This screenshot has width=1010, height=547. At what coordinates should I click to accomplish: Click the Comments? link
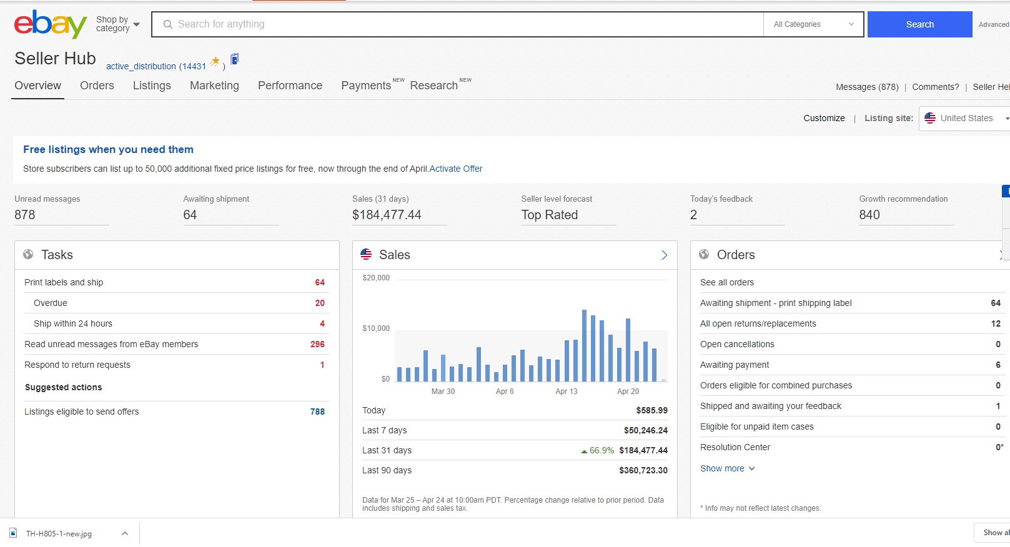tap(935, 87)
